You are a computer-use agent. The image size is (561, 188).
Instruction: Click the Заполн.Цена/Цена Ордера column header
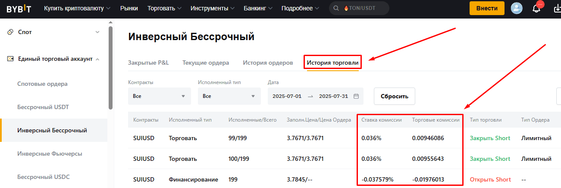(319, 120)
